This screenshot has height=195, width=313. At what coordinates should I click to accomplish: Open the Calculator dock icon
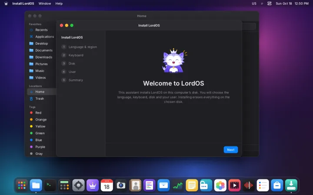pos(64,185)
